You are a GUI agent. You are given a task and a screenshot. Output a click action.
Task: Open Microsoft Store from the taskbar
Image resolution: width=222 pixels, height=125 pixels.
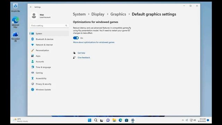[x=127, y=120]
